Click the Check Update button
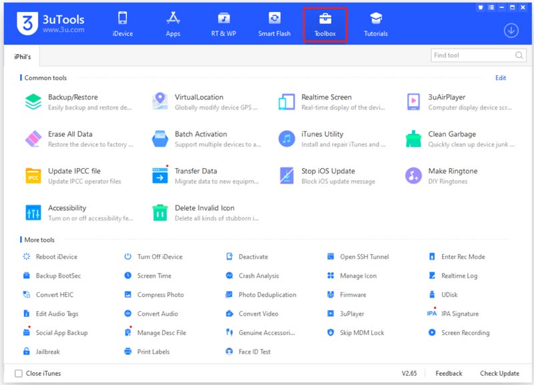 point(499,374)
